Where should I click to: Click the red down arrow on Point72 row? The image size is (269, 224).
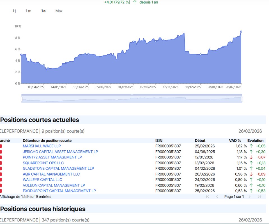point(251,157)
